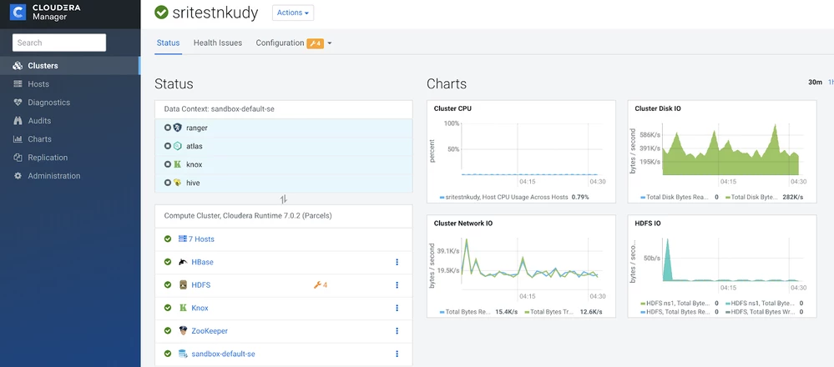Click the atlas row text
The image size is (834, 367).
[195, 146]
